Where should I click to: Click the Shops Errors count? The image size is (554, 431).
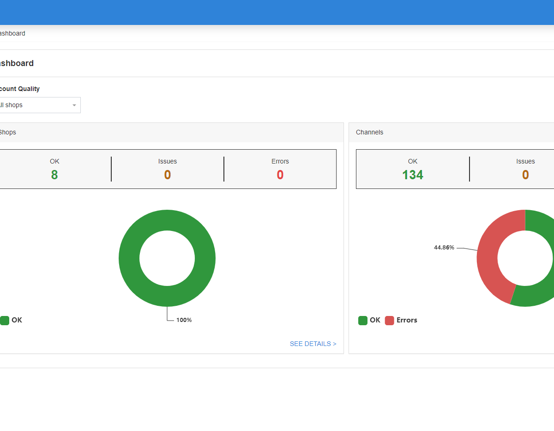coord(280,175)
